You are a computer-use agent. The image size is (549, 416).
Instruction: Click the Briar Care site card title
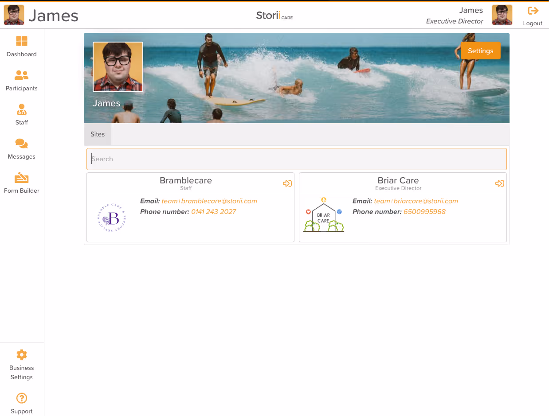pos(398,180)
